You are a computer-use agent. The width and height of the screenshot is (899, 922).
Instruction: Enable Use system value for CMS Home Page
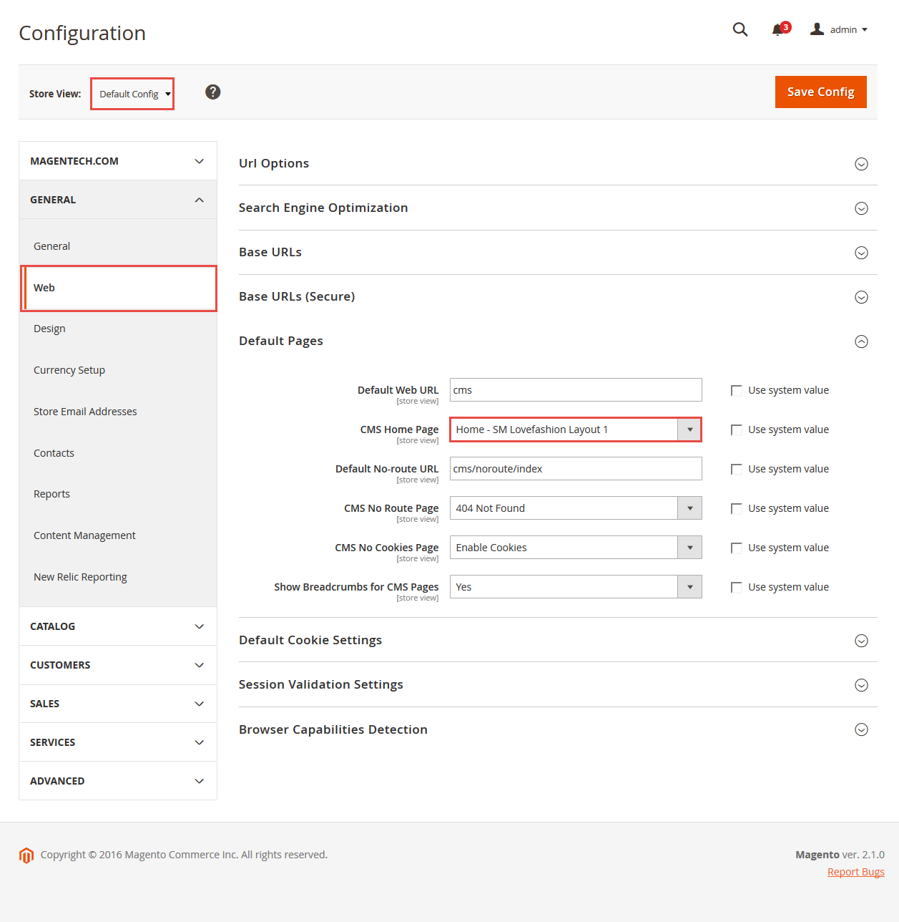tap(736, 430)
